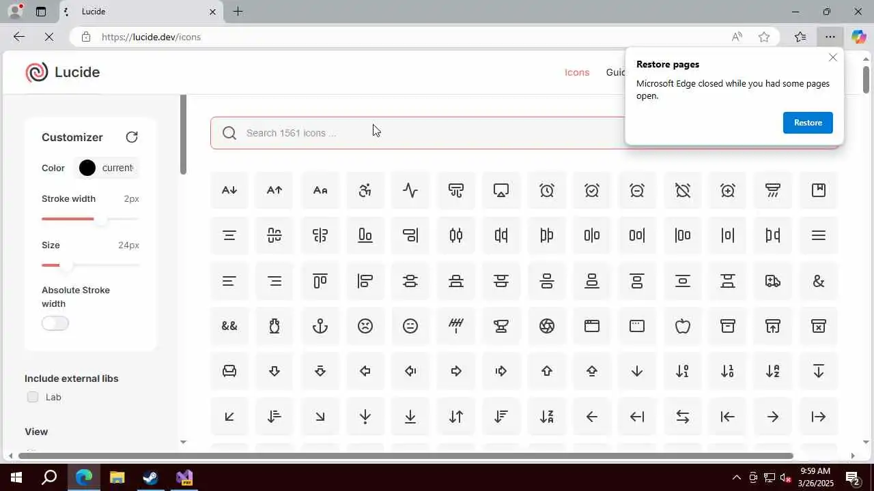Open the partly hidden Guide navigation link

pyautogui.click(x=615, y=72)
